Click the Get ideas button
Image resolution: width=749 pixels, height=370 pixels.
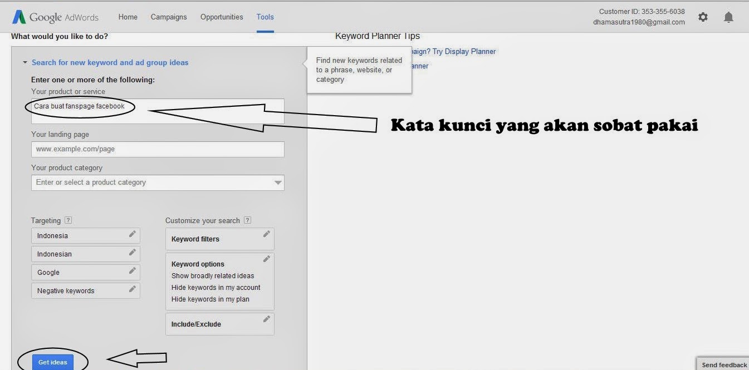52,362
